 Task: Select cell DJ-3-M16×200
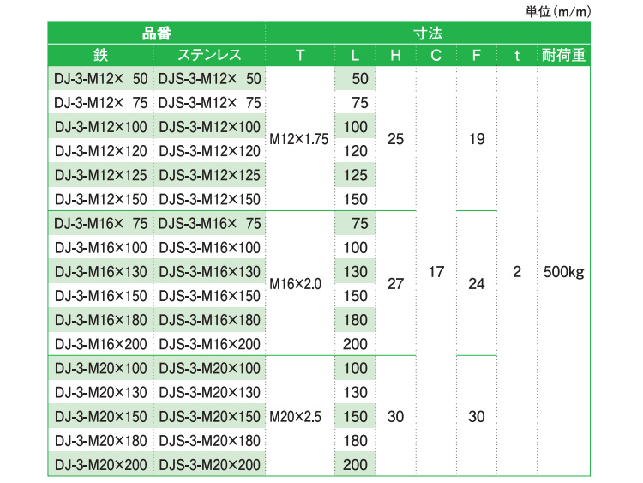coord(100,344)
